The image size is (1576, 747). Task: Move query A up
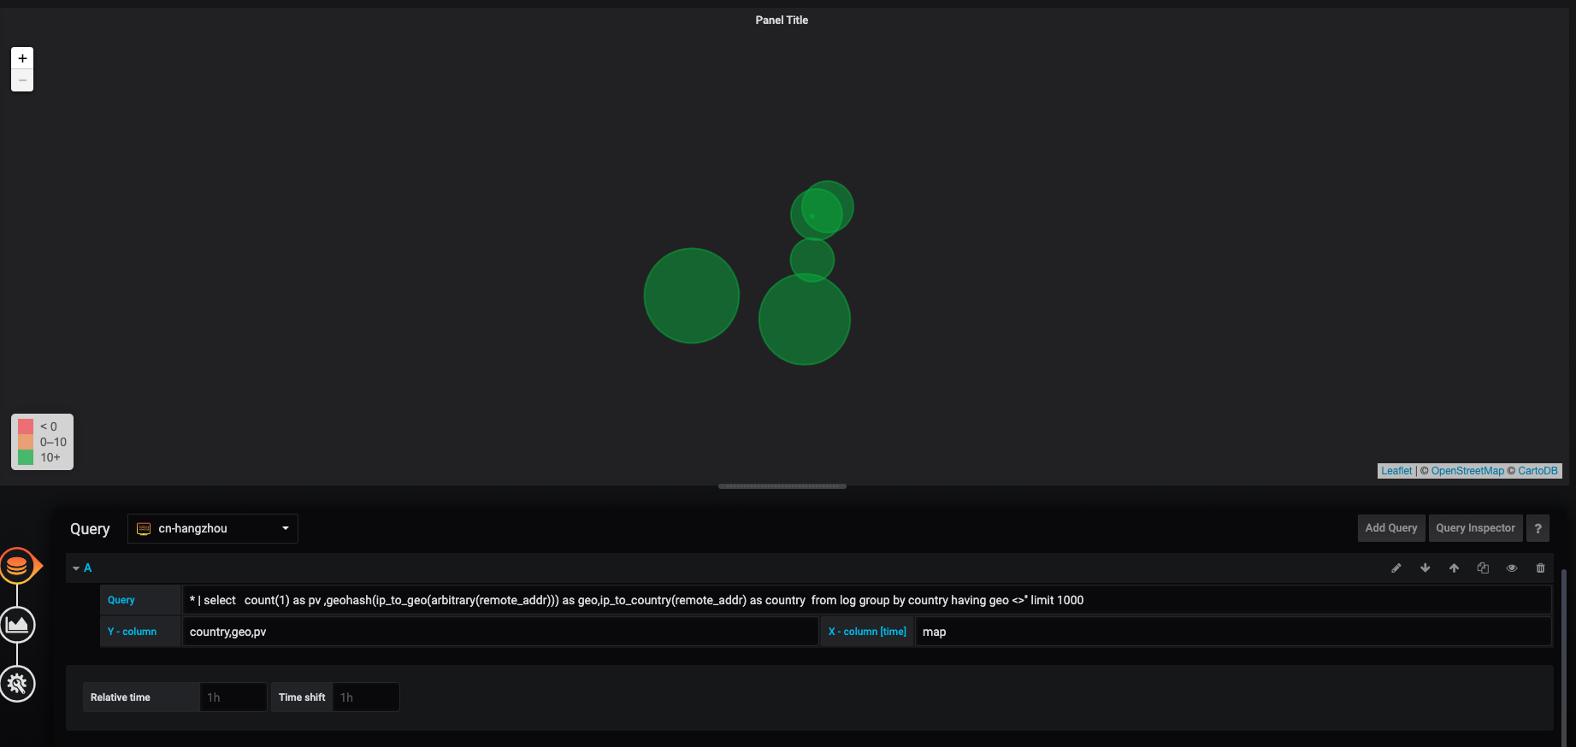[x=1454, y=568]
